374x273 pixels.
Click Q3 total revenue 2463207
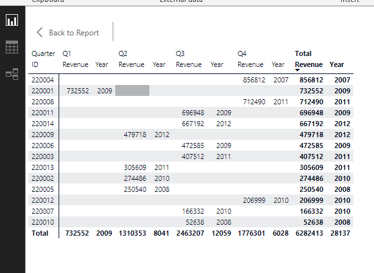[190, 233]
